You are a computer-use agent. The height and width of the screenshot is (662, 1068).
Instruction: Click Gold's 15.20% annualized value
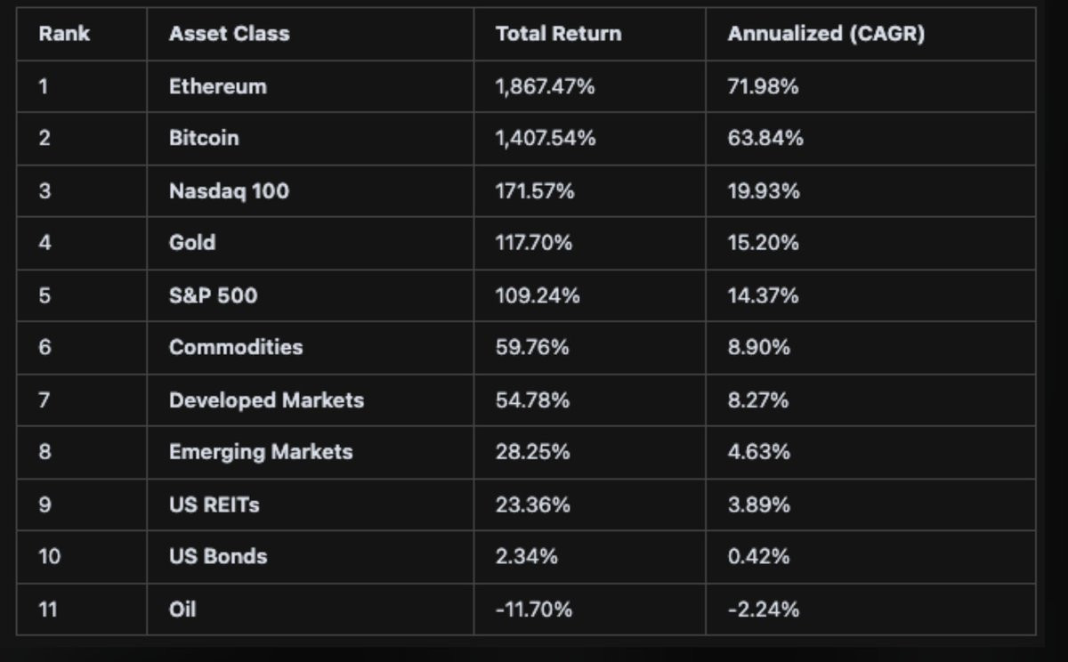(x=763, y=242)
